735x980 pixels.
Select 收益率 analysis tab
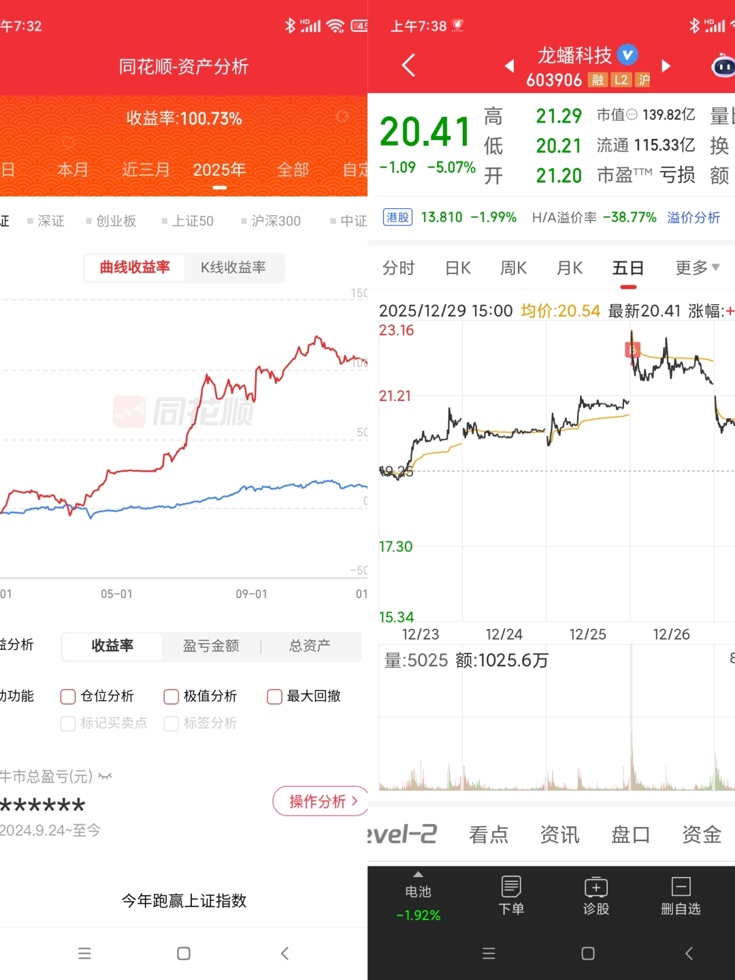pyautogui.click(x=112, y=646)
